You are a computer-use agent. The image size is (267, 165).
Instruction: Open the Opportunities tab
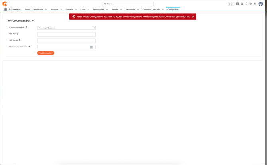(x=98, y=9)
